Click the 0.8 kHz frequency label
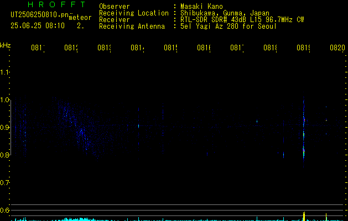This screenshot has height=221, width=348. [4, 155]
